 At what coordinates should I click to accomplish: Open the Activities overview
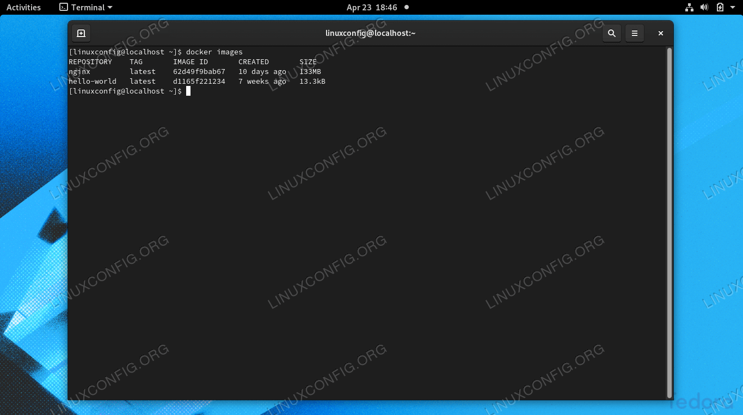[23, 7]
